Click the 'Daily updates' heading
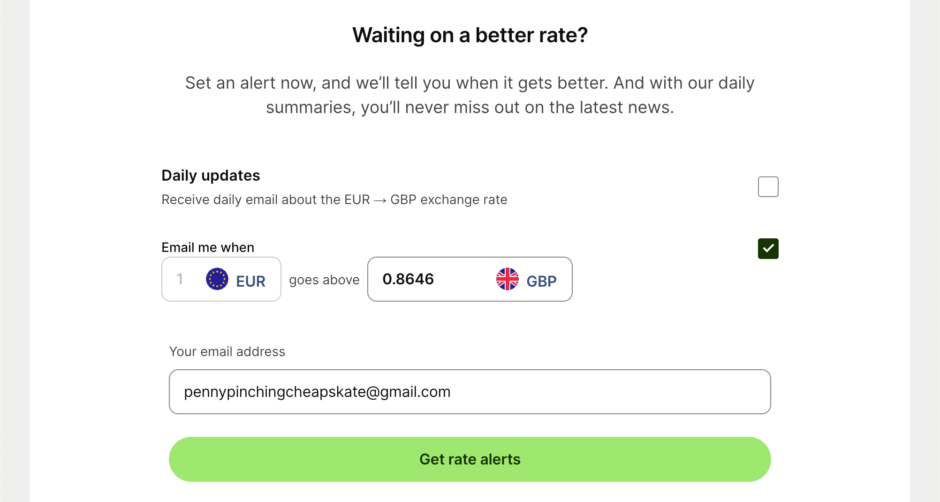The width and height of the screenshot is (940, 502). coord(211,175)
